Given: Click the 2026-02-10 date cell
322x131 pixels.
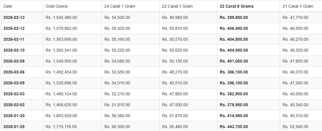Looking at the screenshot, I should tap(14, 50).
